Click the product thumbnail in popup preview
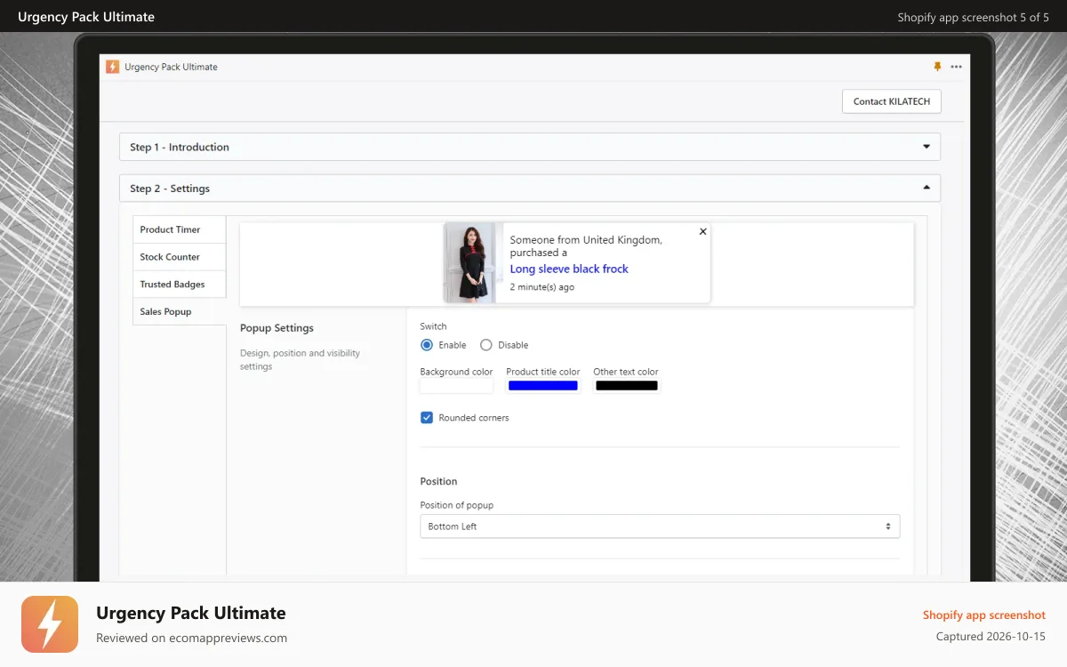The height and width of the screenshot is (667, 1067). [x=473, y=263]
